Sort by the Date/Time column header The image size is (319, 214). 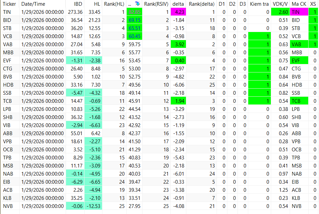(x=33, y=4)
